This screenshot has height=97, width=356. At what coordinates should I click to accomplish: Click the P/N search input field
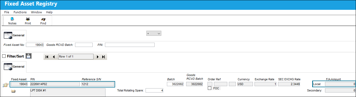[130, 45]
